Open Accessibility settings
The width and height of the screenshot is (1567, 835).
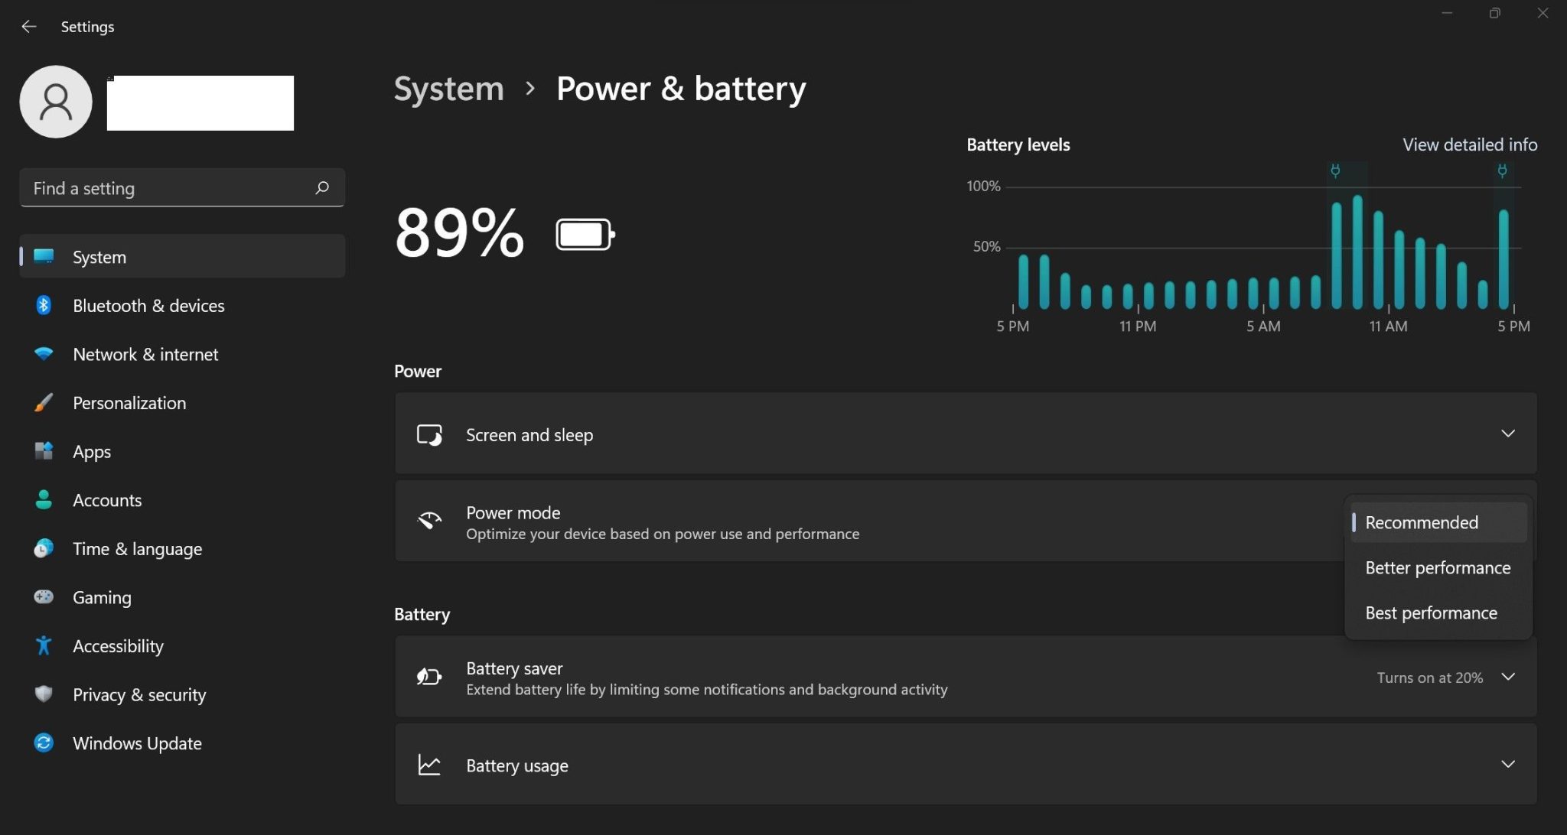click(x=117, y=645)
